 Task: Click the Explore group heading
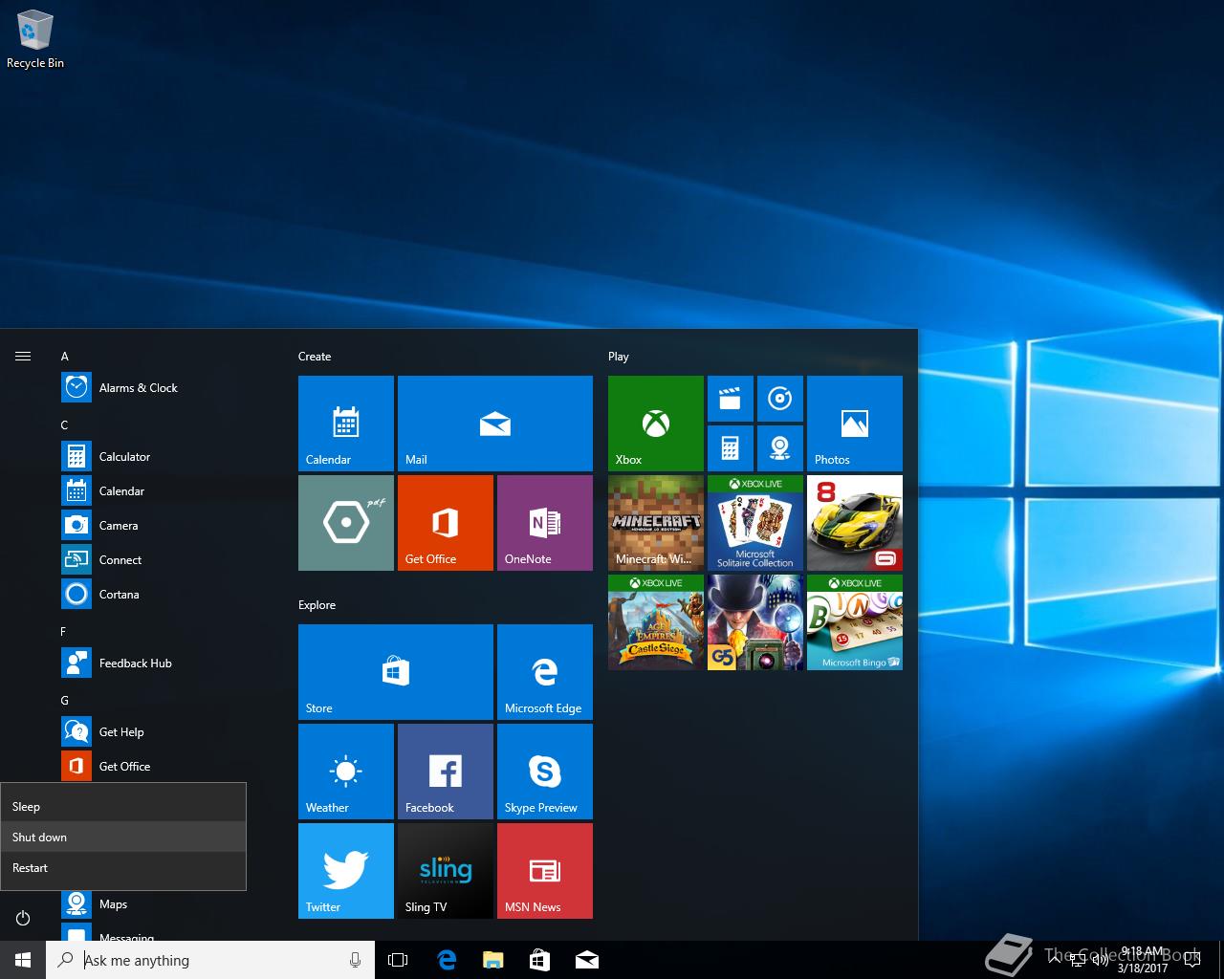pos(317,605)
